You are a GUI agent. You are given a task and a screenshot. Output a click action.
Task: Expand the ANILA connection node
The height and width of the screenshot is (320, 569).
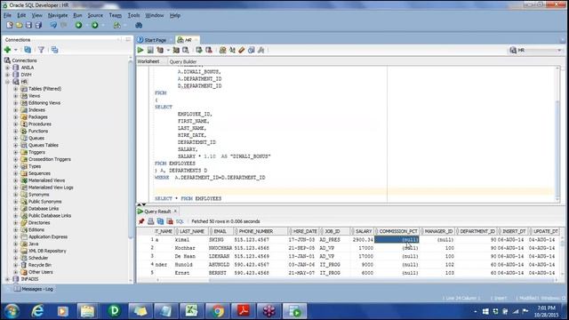pos(7,68)
